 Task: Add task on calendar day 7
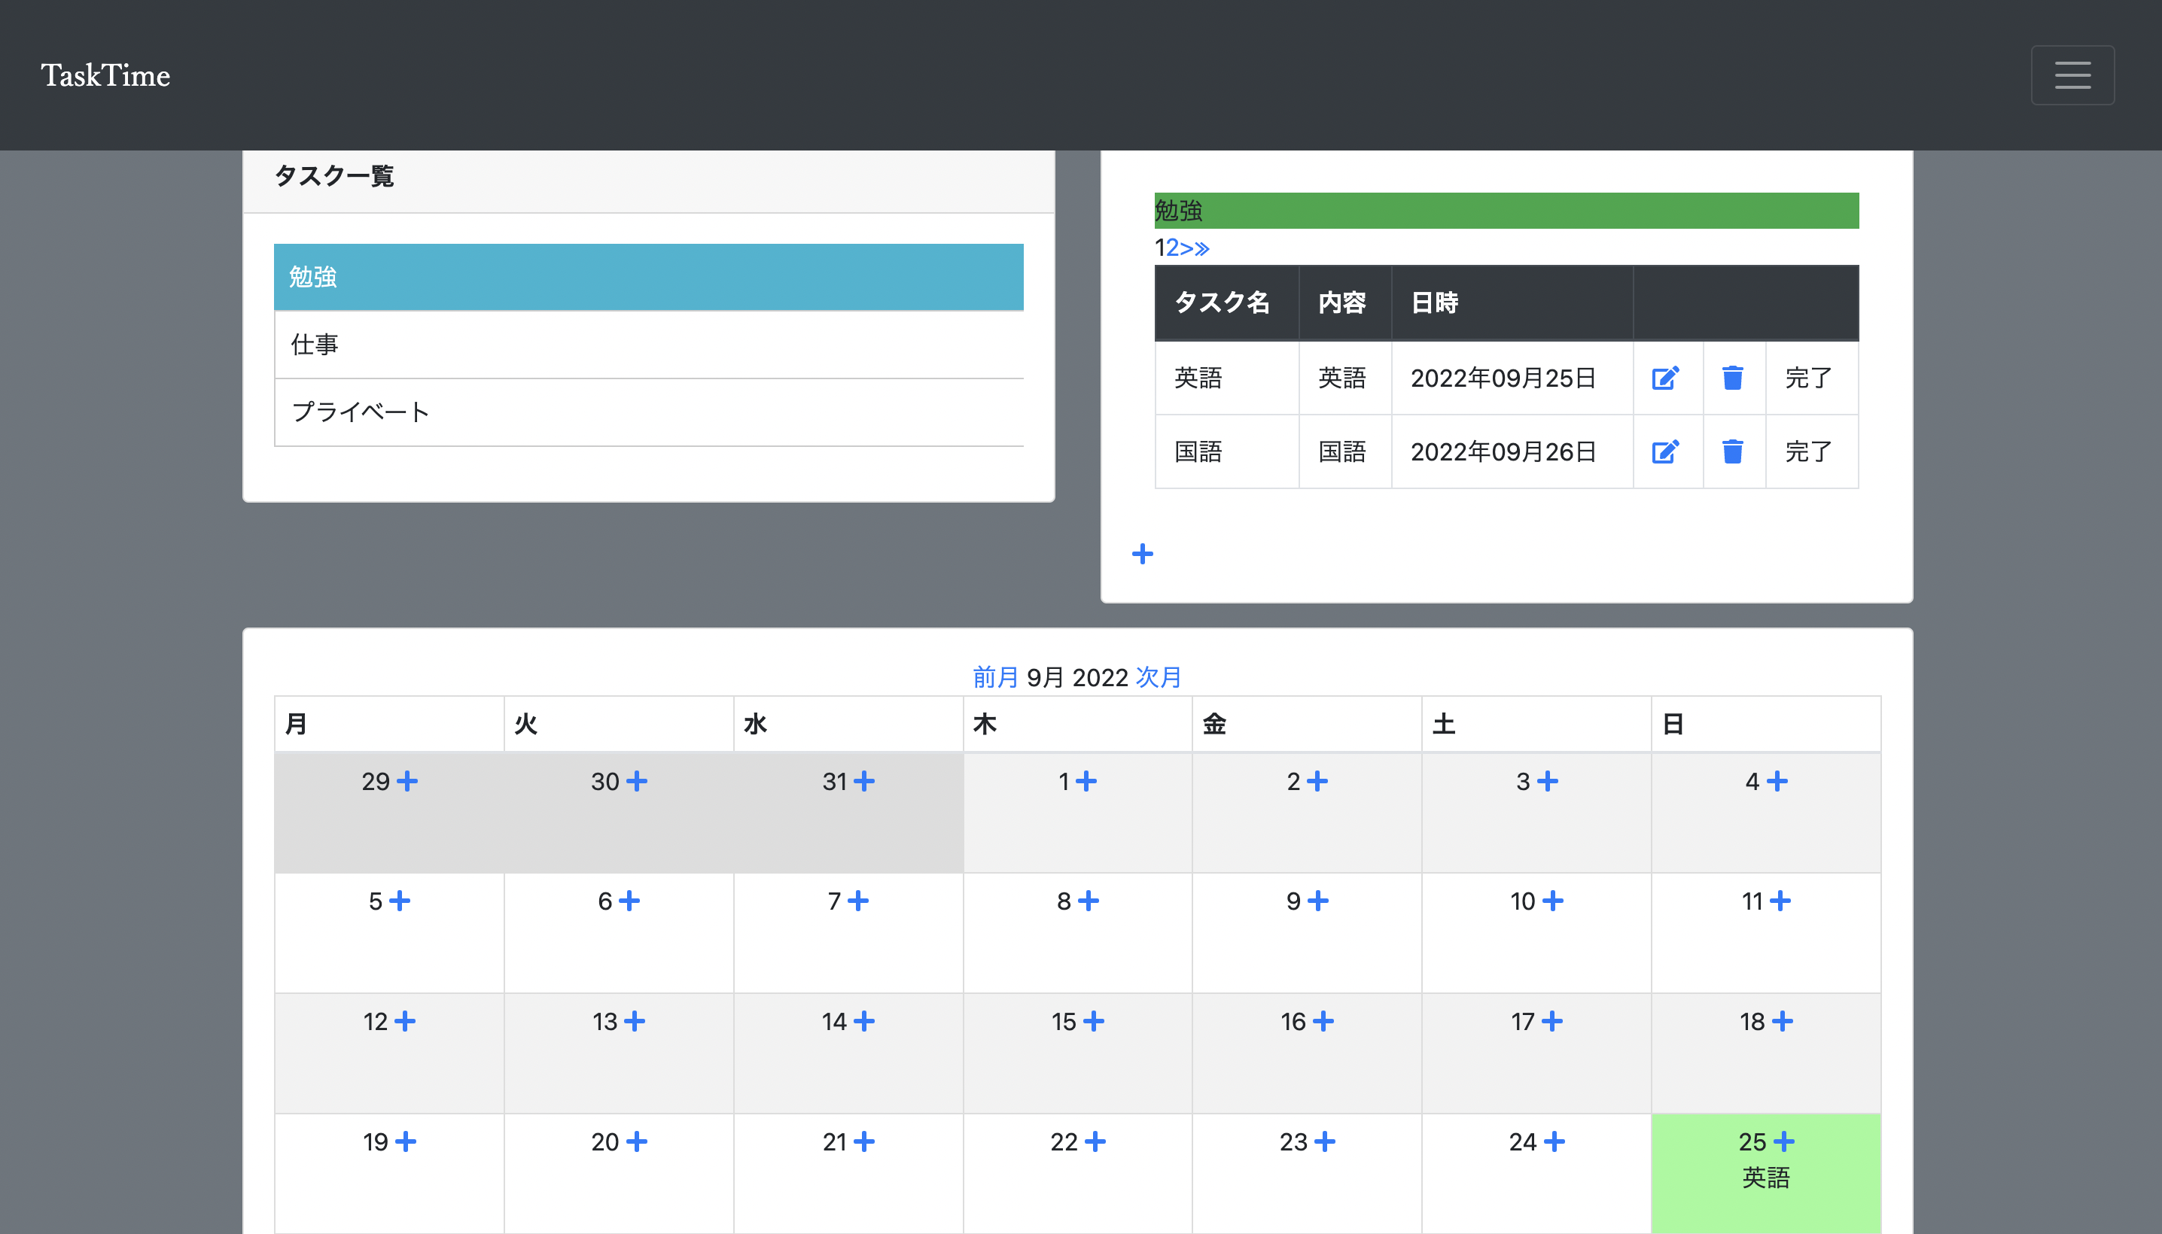click(x=858, y=900)
